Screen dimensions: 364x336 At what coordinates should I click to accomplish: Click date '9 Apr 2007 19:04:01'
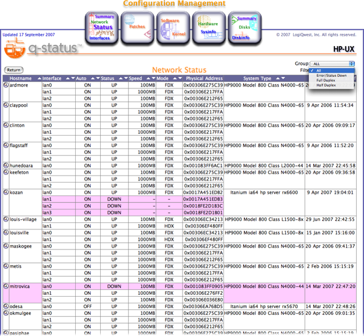coord(330,193)
